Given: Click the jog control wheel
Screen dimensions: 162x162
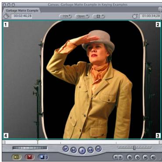Looking at the screenshot, I should 30,148.
